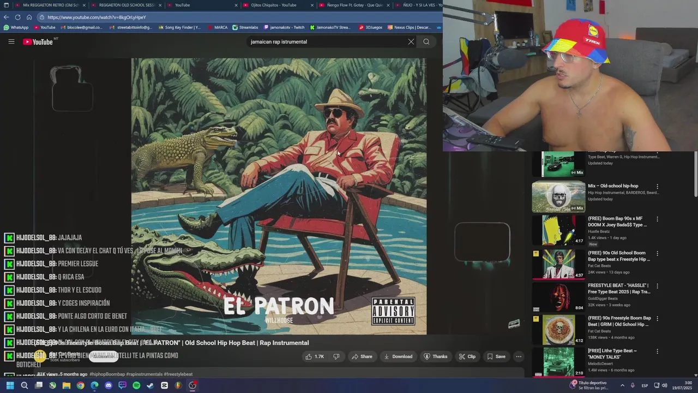Go back in the browser
The image size is (698, 393).
click(x=7, y=17)
